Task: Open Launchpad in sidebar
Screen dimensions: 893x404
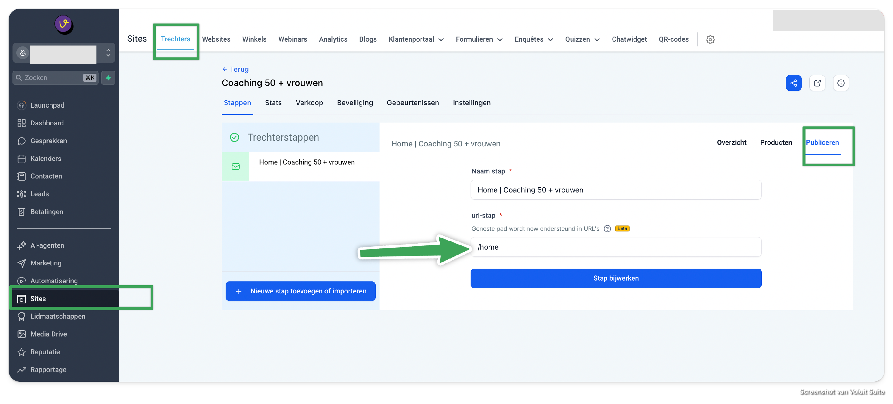Action: 47,105
